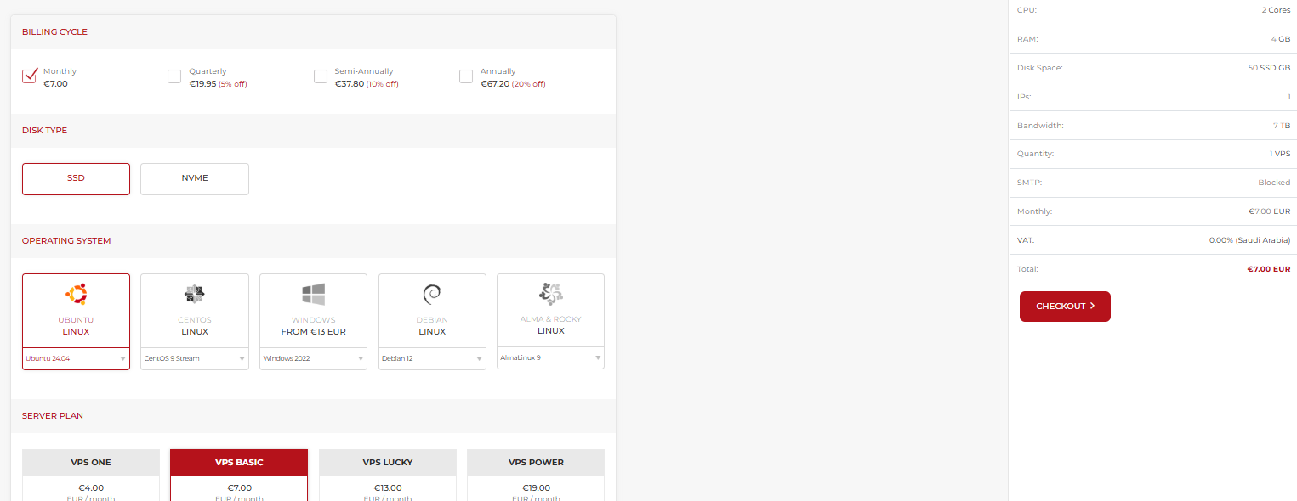
Task: Click the VPS ONE €4.00 price
Action: pyautogui.click(x=91, y=488)
